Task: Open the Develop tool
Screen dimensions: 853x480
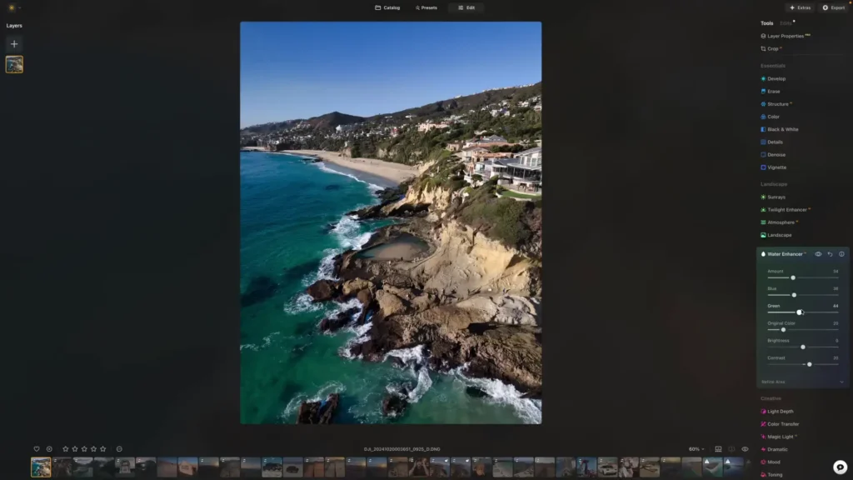Action: coord(775,78)
